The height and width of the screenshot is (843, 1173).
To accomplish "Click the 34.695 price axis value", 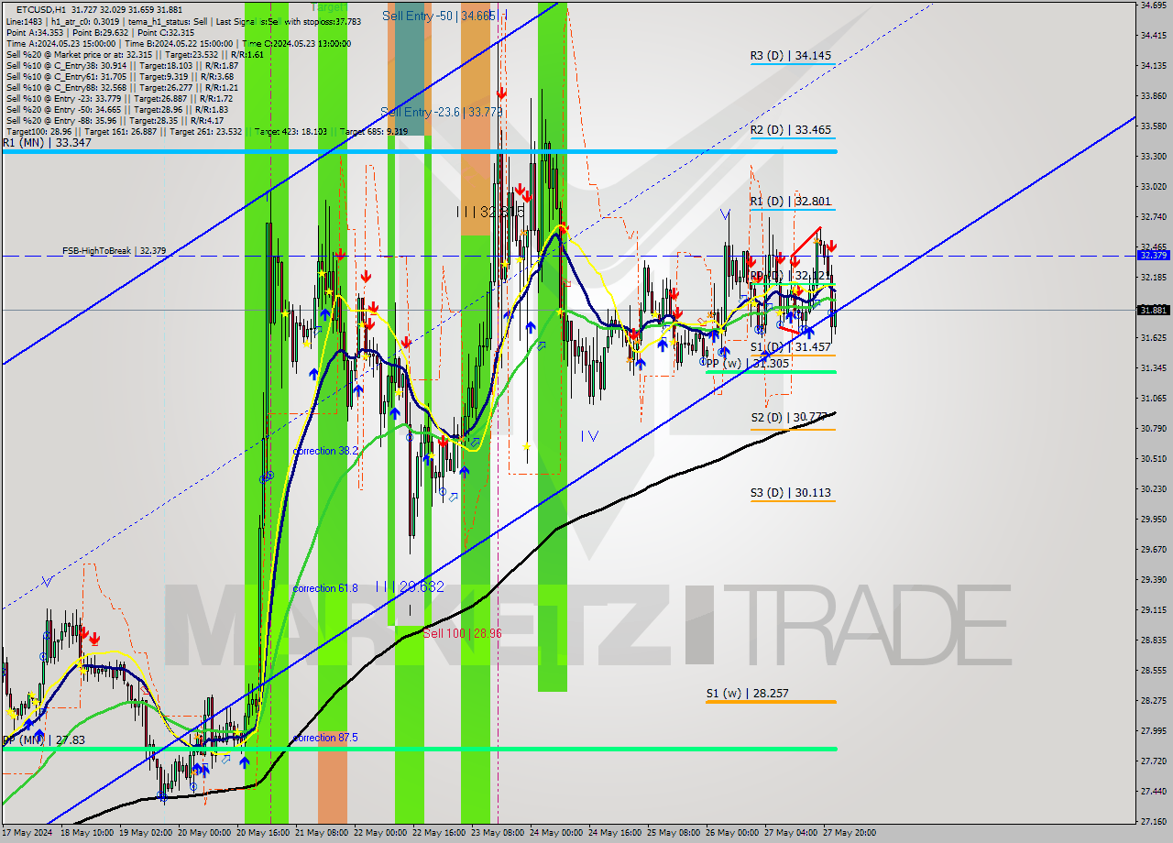I will (x=1154, y=5).
